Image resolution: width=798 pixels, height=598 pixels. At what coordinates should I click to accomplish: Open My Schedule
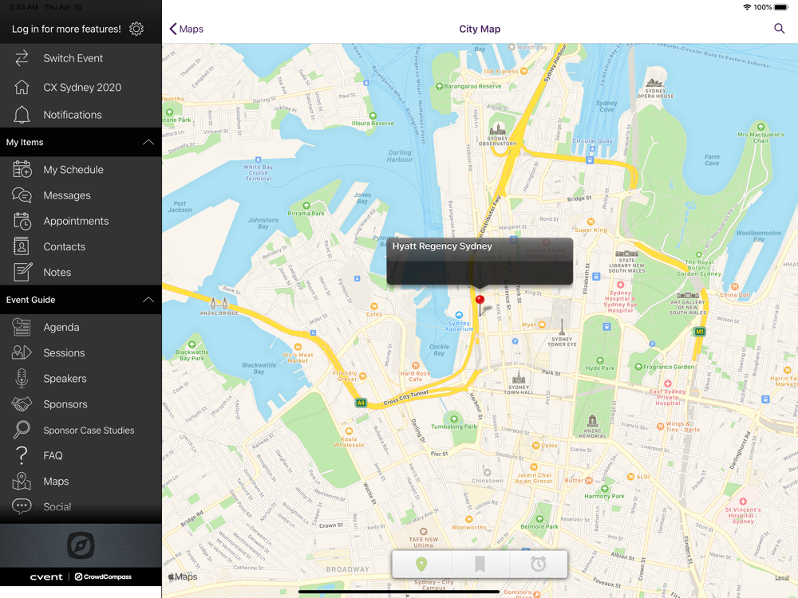coord(81,169)
